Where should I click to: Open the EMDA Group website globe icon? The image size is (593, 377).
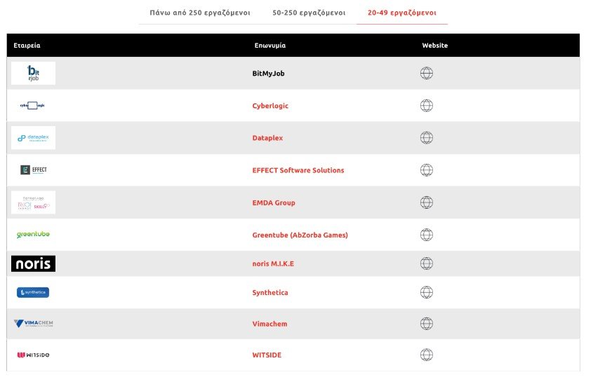pos(426,203)
